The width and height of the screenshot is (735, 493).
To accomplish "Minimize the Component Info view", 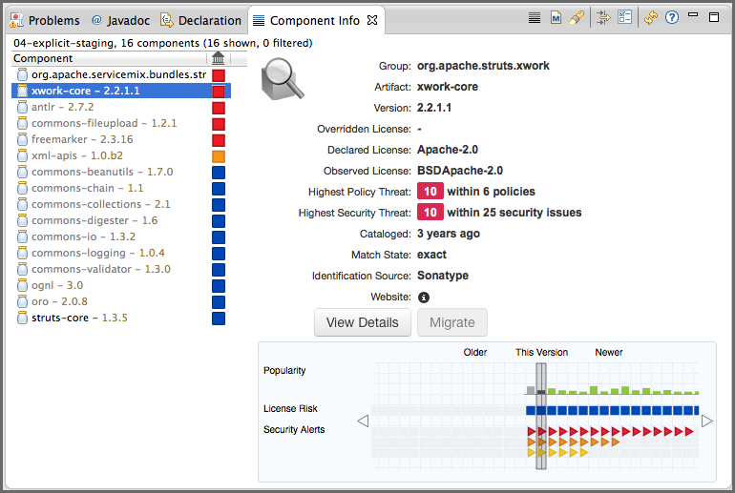I will (693, 15).
